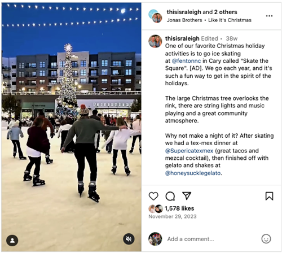Like the post with the heart icon
This screenshot has width=282, height=253.
tap(153, 196)
